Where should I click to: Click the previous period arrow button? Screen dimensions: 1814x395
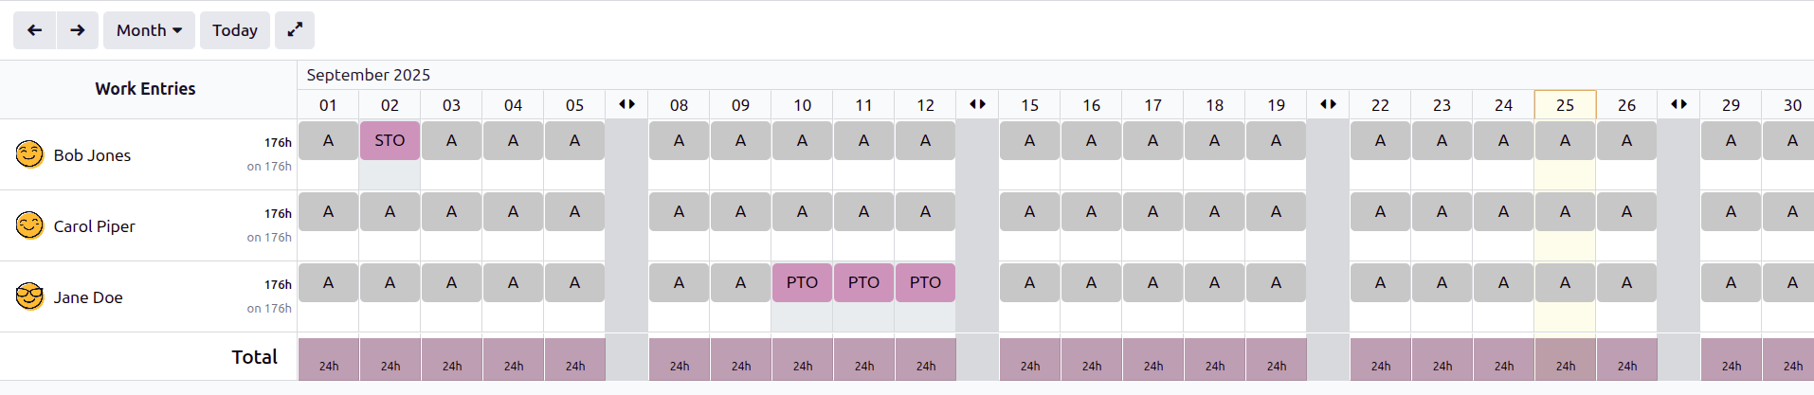(x=35, y=30)
